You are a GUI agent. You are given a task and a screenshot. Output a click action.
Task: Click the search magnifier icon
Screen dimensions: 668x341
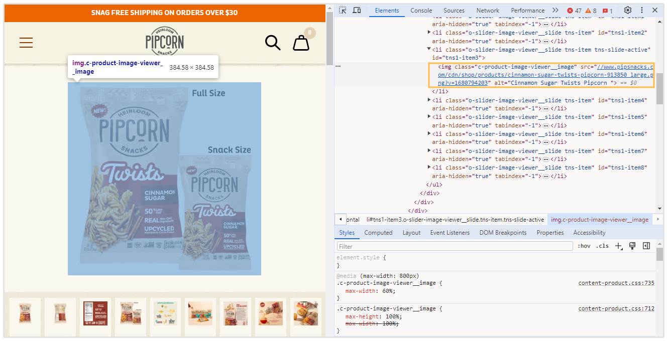point(272,43)
